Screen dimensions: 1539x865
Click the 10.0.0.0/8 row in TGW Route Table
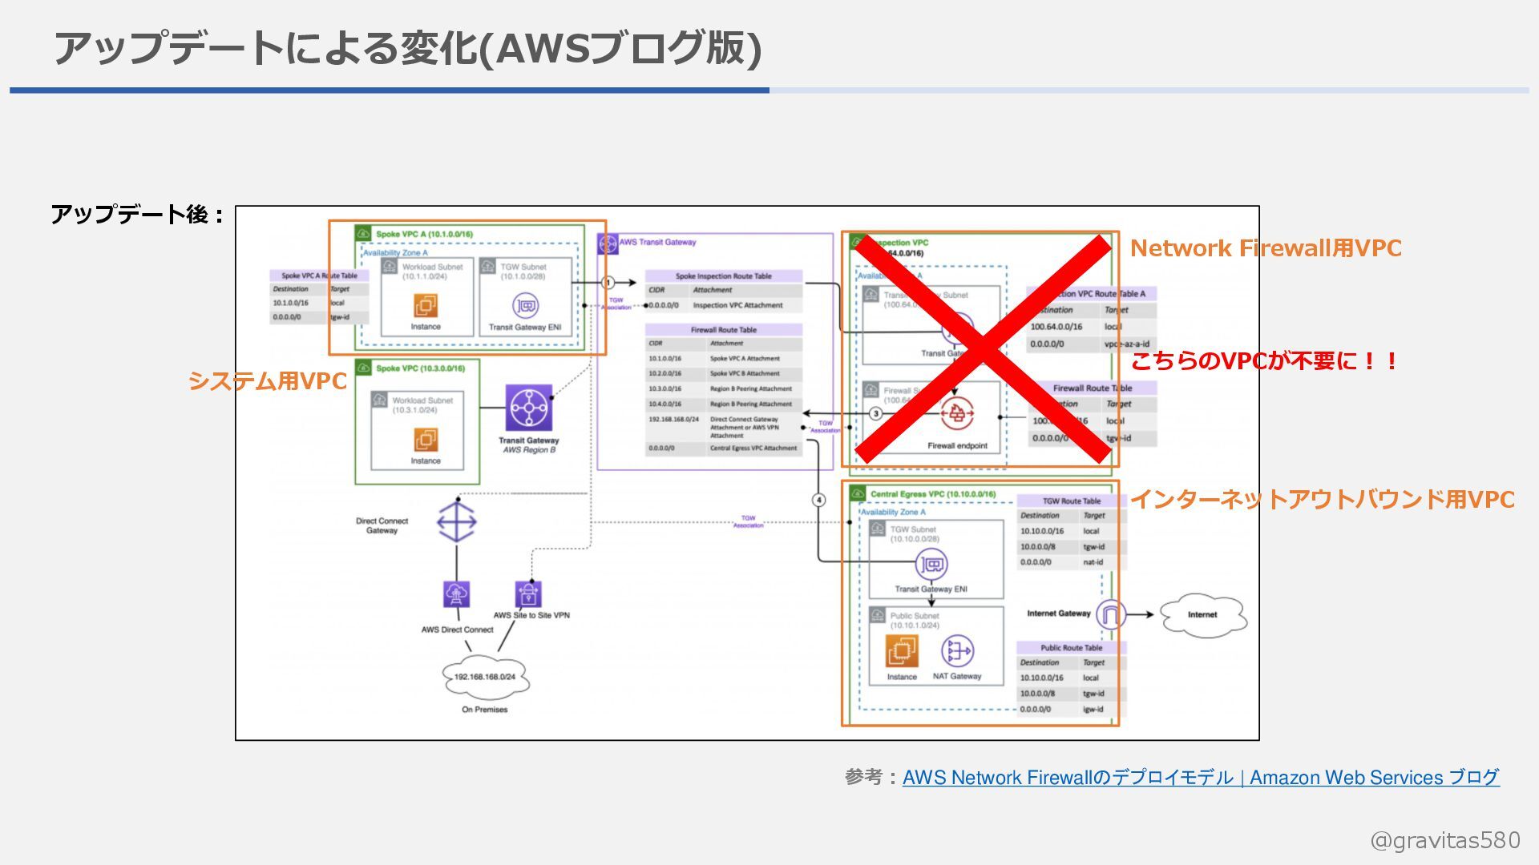click(x=1072, y=547)
